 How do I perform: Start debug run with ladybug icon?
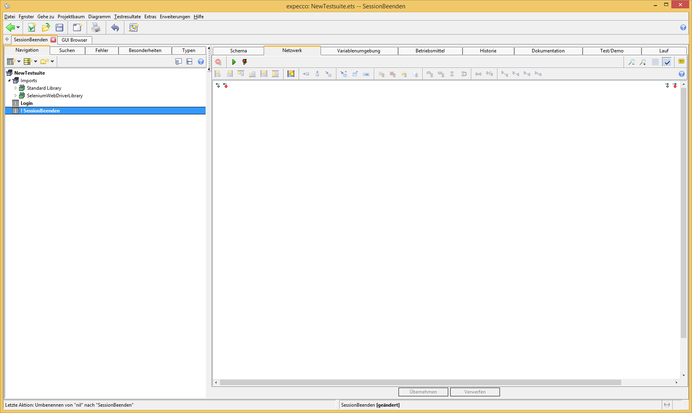tap(245, 62)
